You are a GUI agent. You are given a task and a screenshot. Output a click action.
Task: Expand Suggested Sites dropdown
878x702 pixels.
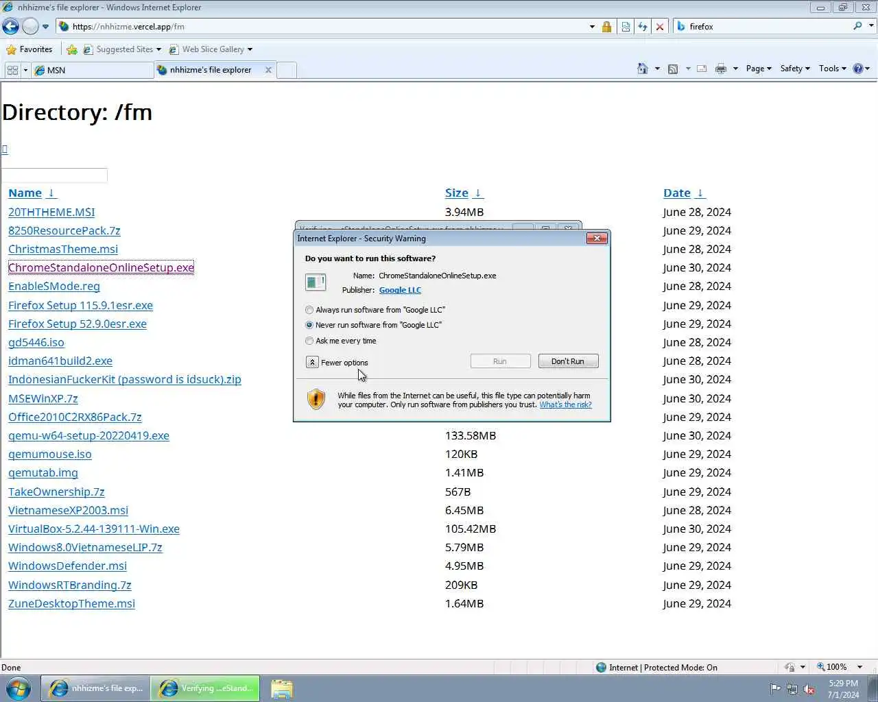(x=158, y=49)
